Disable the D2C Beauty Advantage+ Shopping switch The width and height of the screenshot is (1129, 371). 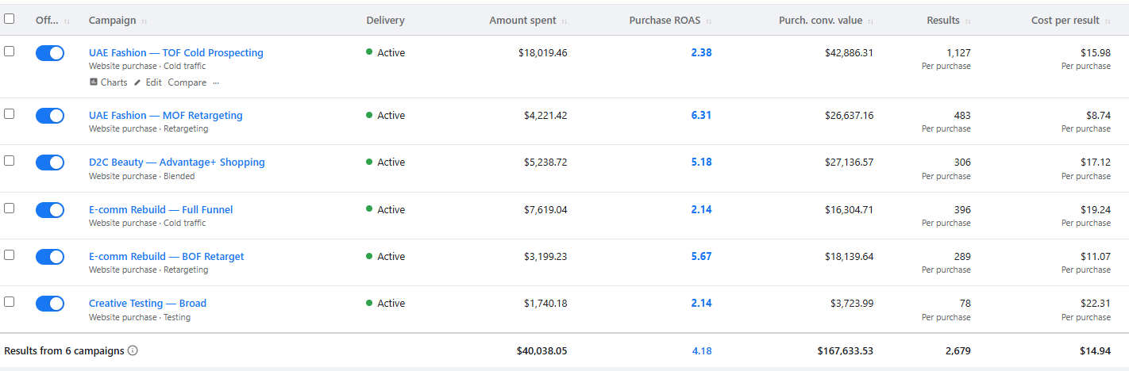tap(50, 163)
